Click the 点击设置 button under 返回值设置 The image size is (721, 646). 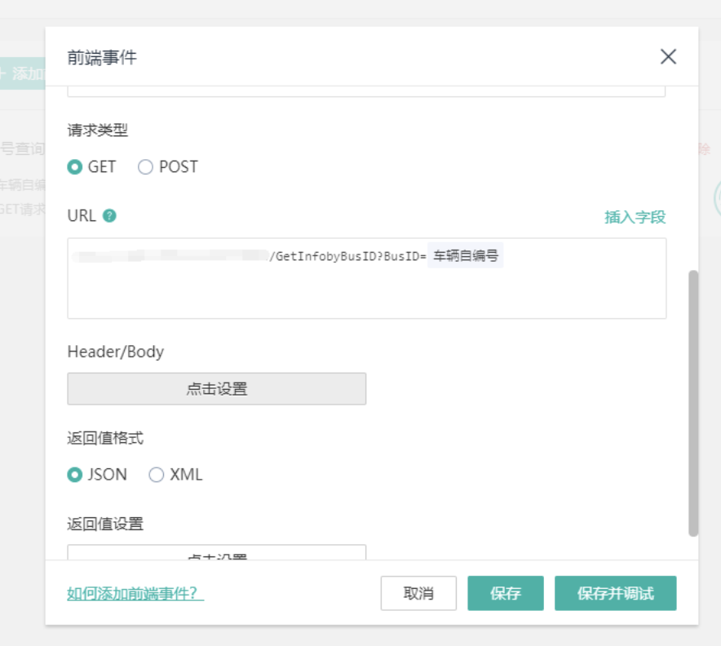[216, 553]
